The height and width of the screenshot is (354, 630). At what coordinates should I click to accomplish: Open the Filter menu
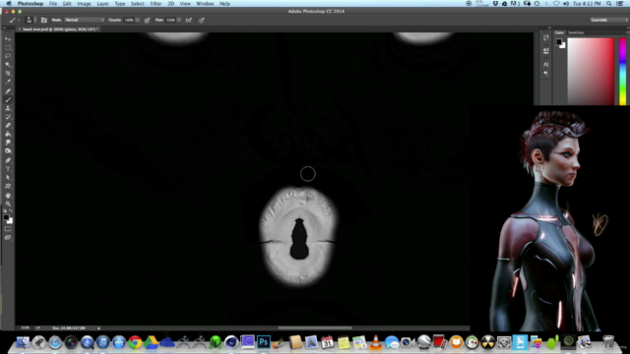coord(156,4)
